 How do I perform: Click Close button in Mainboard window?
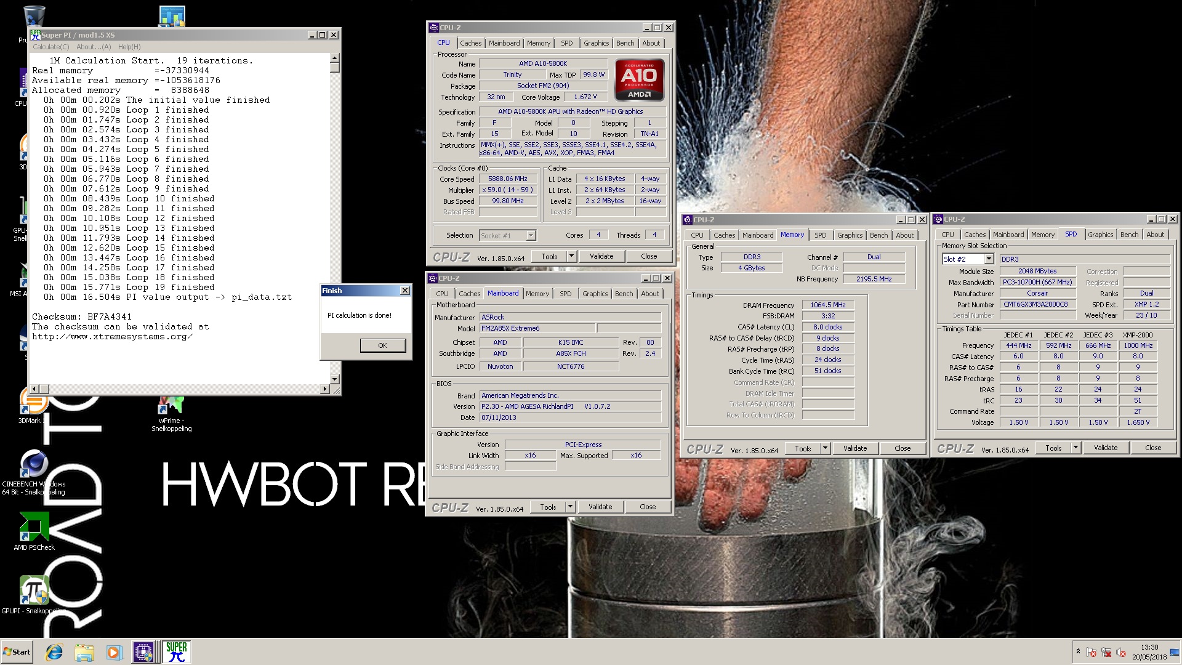(648, 507)
